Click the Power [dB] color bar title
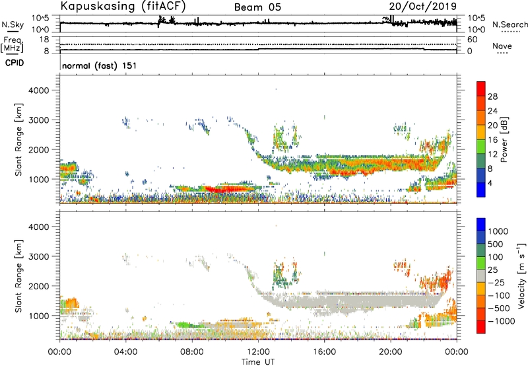 tap(504, 139)
